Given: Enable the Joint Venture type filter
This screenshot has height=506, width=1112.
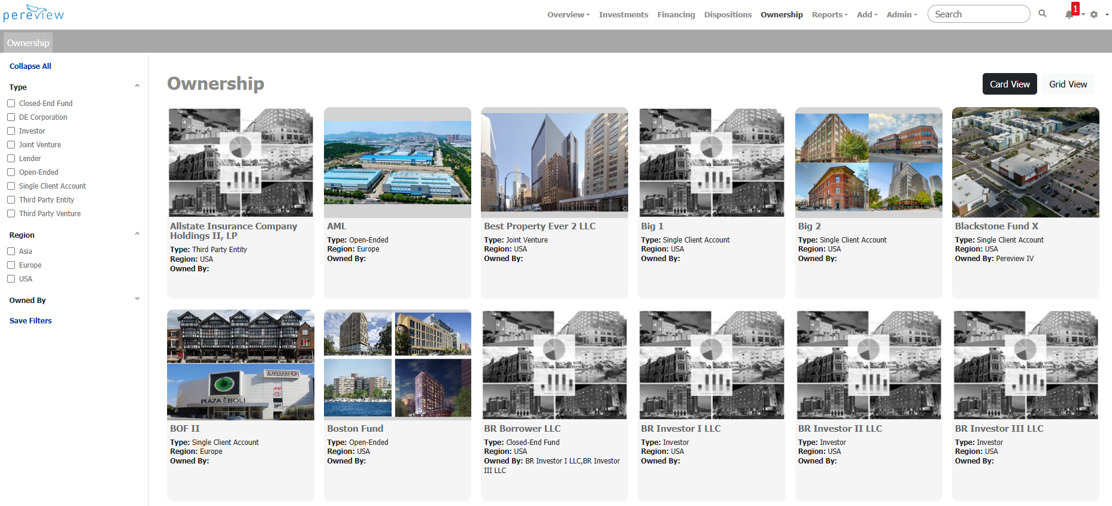Looking at the screenshot, I should (x=11, y=145).
